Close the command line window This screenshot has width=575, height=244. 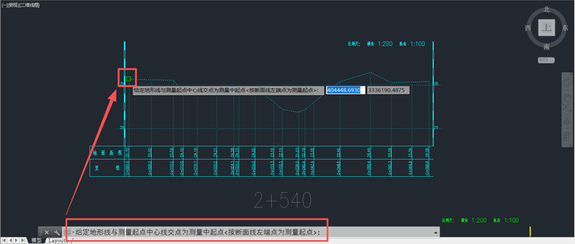click(47, 232)
